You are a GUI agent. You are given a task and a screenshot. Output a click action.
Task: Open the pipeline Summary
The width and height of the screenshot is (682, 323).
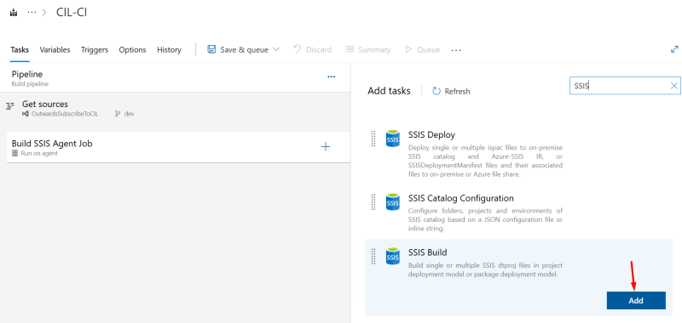[367, 50]
